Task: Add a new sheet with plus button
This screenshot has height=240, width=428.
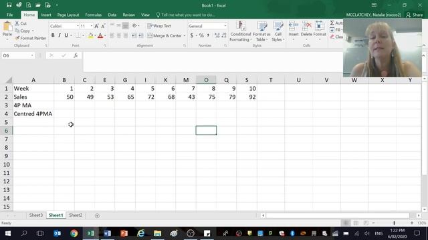Action: 97,215
